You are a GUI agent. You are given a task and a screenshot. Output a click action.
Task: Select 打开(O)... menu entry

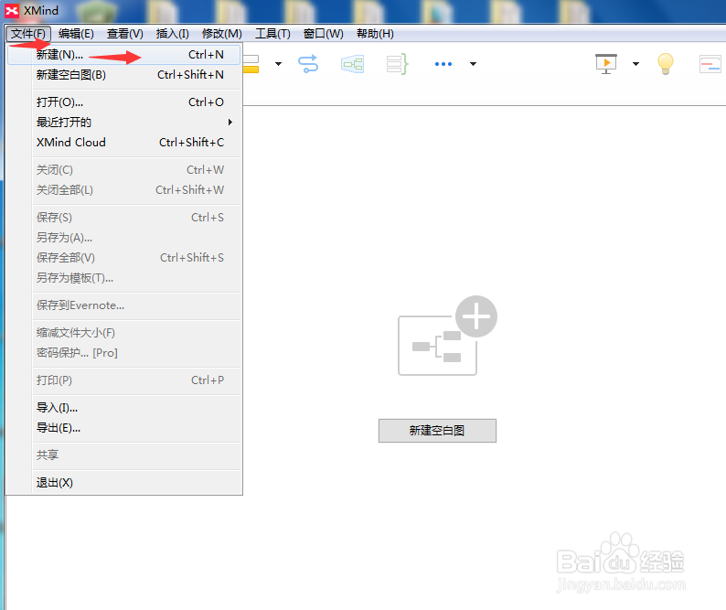coord(124,102)
